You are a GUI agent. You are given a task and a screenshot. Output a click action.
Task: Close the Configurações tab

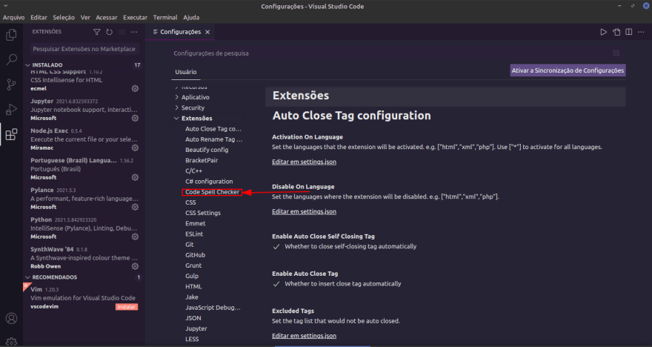(207, 32)
